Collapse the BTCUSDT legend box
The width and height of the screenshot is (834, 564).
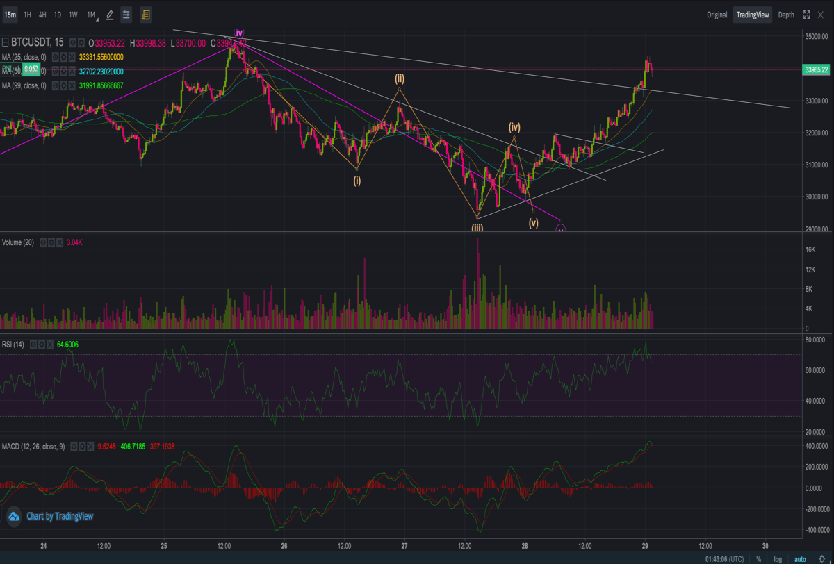coord(6,42)
